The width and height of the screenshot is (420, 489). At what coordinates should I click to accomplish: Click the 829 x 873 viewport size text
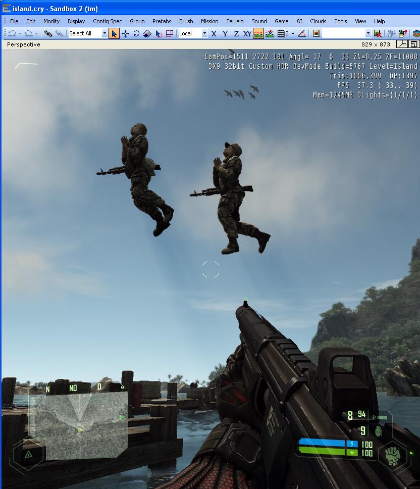tap(376, 44)
